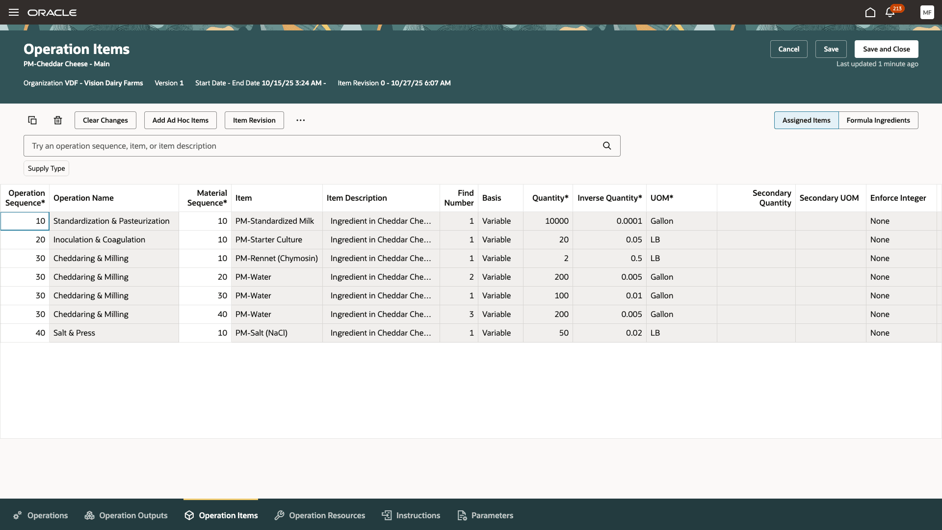This screenshot has height=530, width=942.
Task: Open the Parameters tab
Action: pos(485,515)
